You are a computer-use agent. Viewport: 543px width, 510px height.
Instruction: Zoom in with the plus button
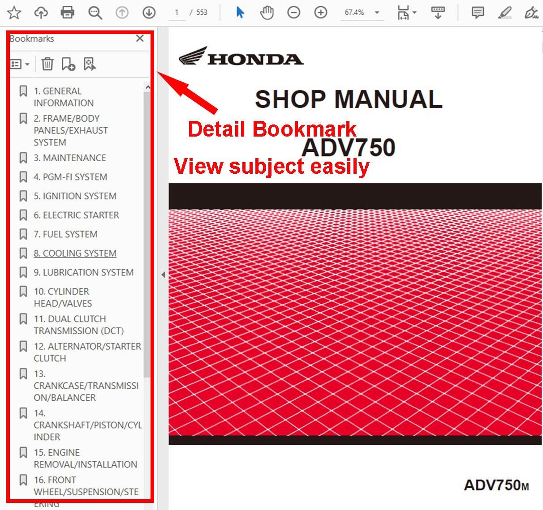click(x=321, y=13)
